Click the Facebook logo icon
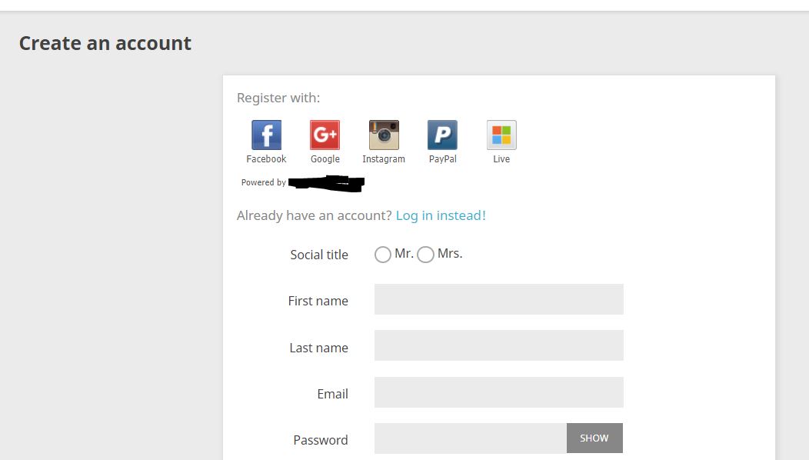Image resolution: width=809 pixels, height=460 pixels. [266, 135]
